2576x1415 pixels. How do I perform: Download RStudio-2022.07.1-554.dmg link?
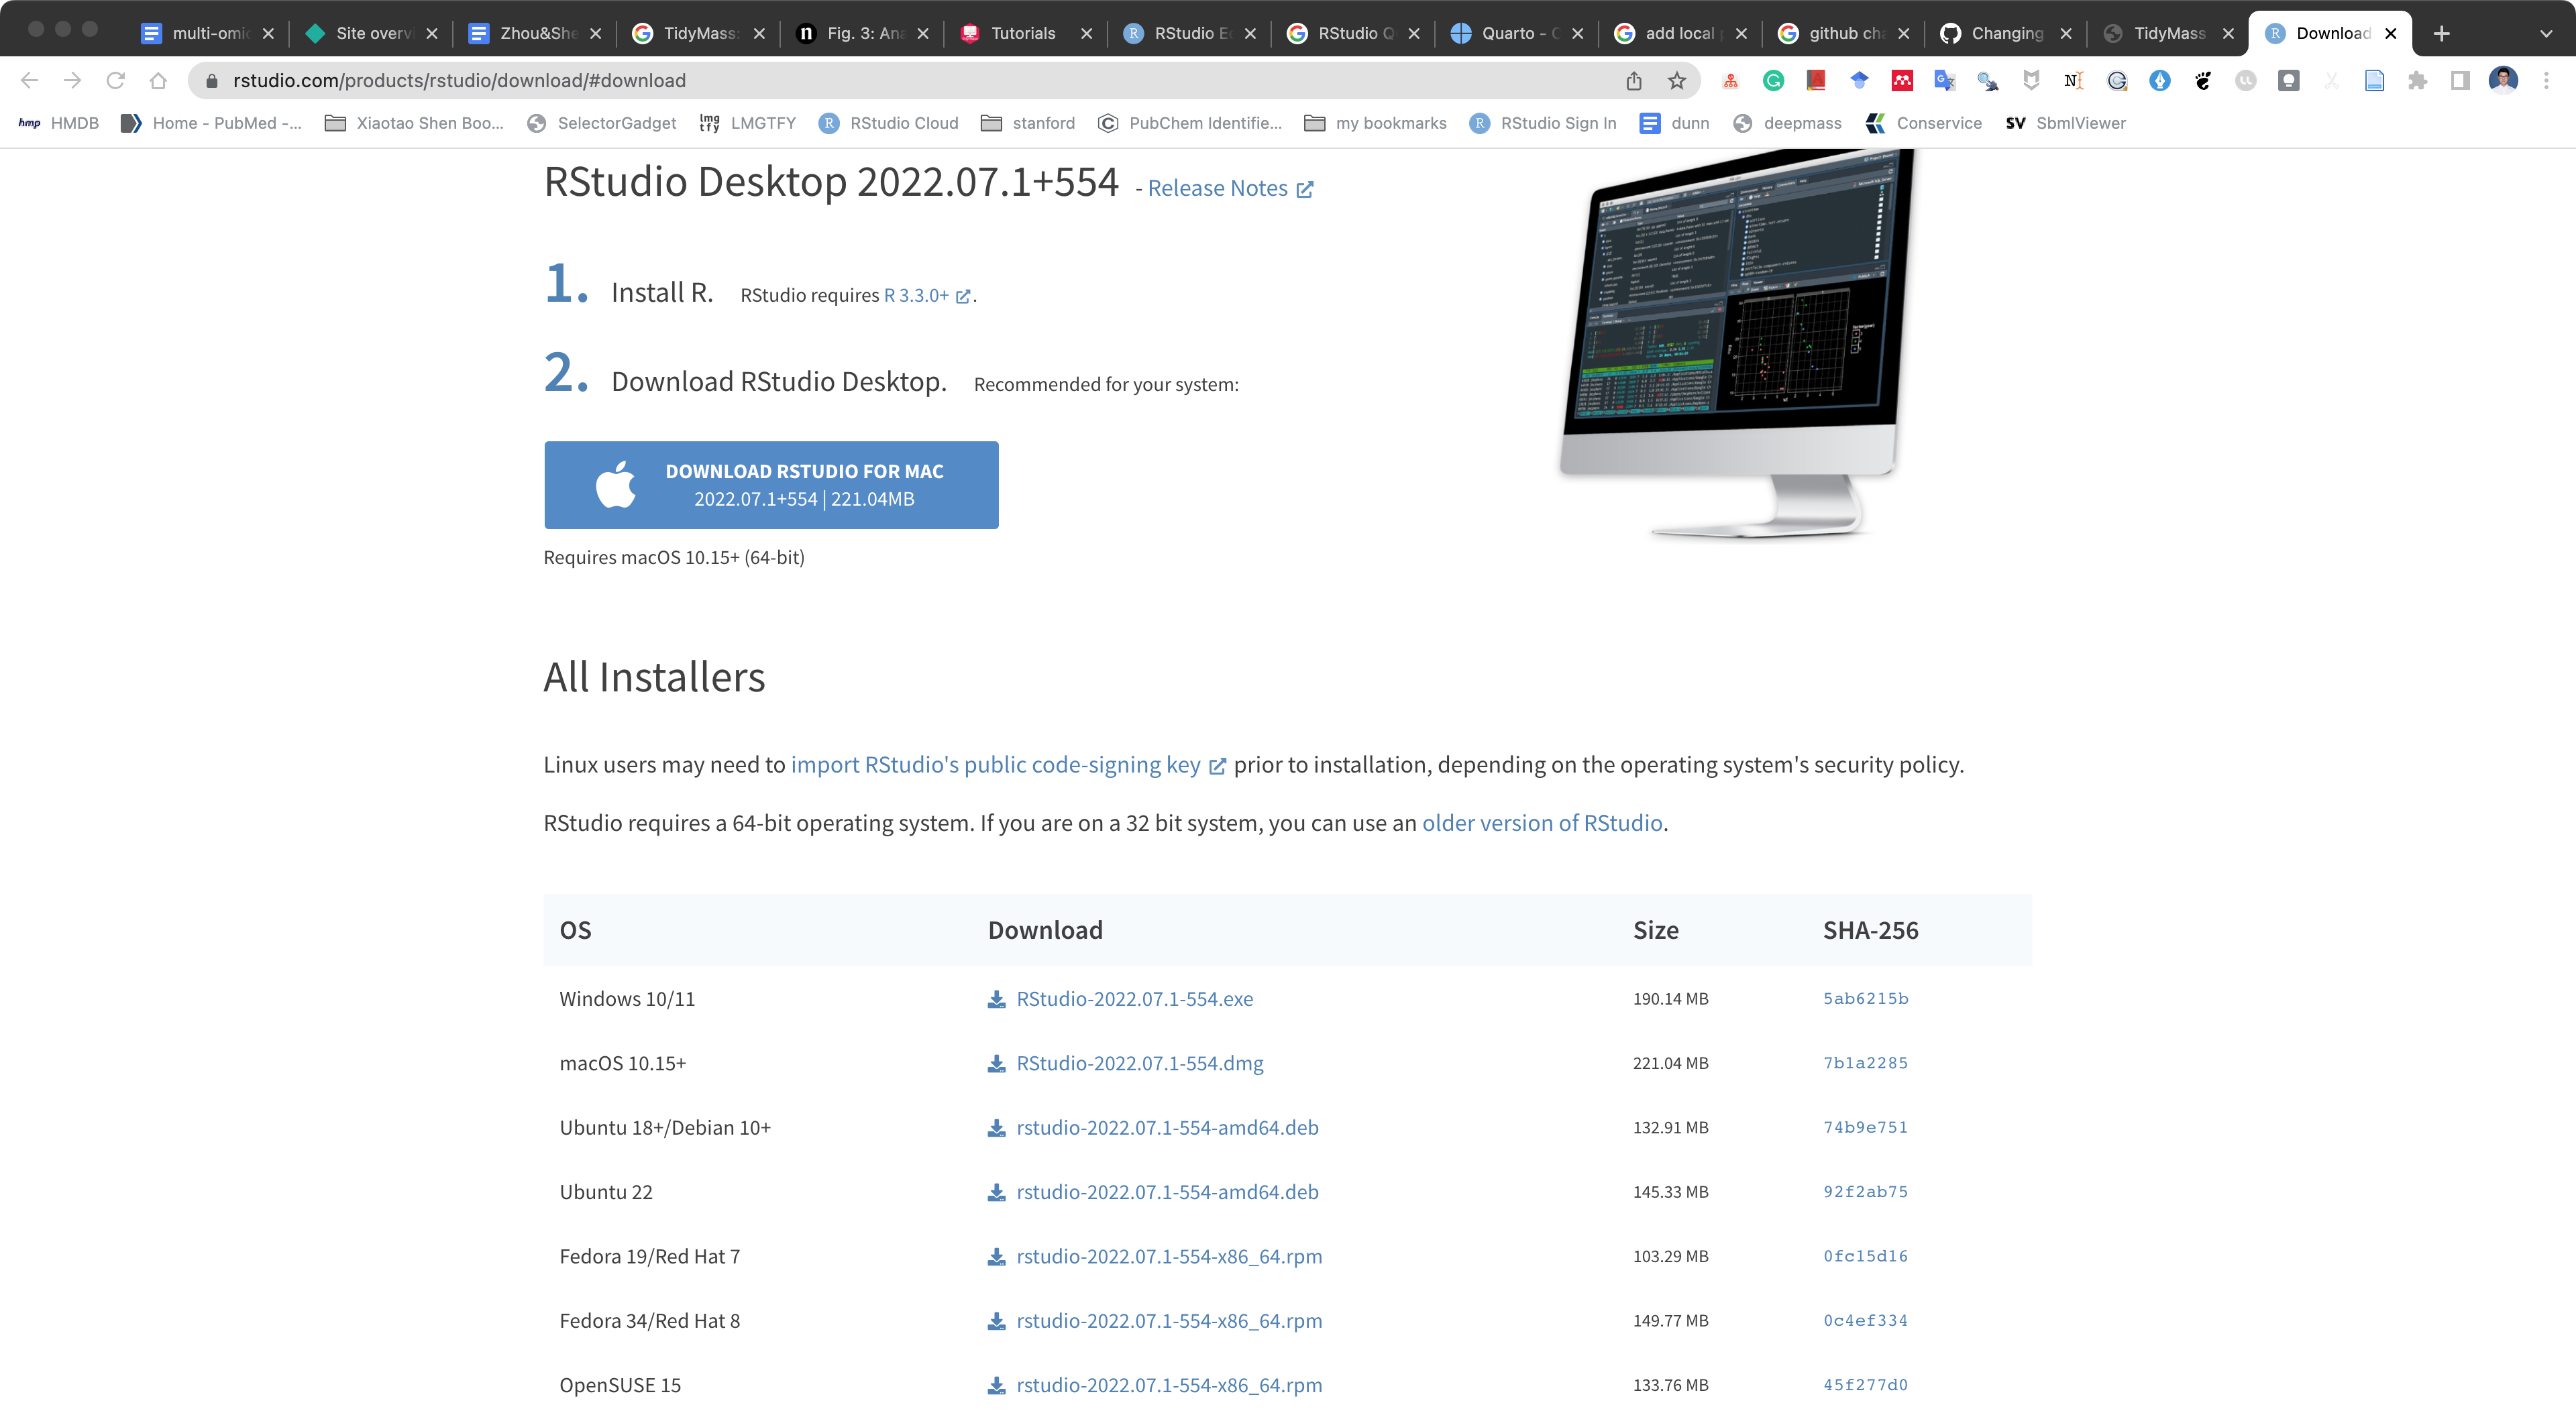click(x=1139, y=1064)
